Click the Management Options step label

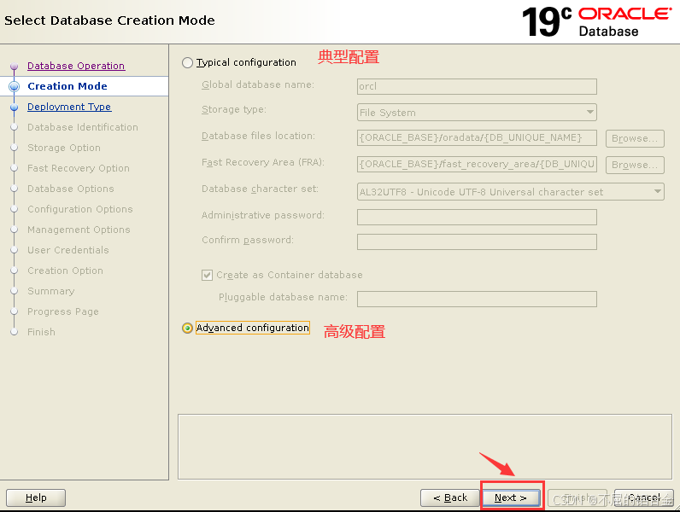coord(79,230)
